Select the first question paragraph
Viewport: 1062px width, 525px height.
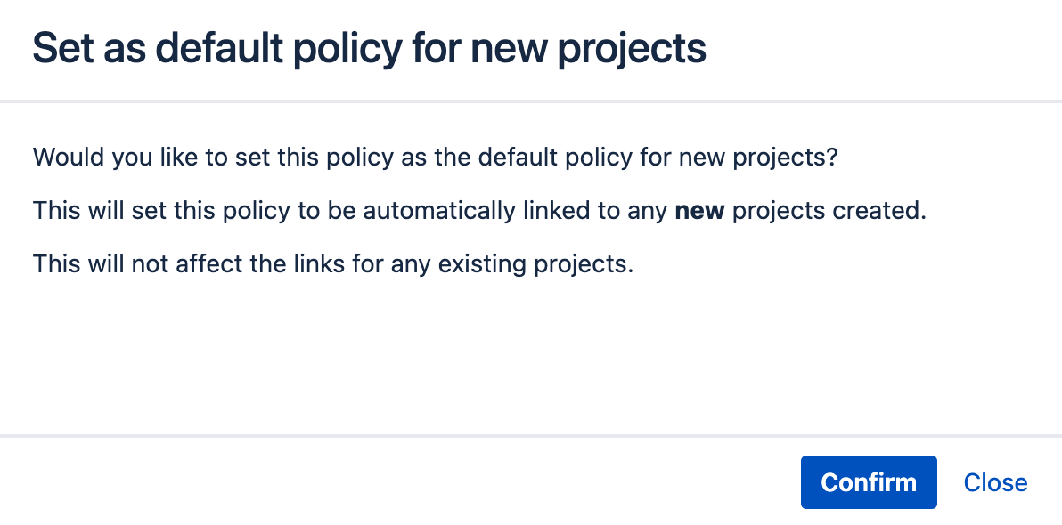click(x=434, y=157)
